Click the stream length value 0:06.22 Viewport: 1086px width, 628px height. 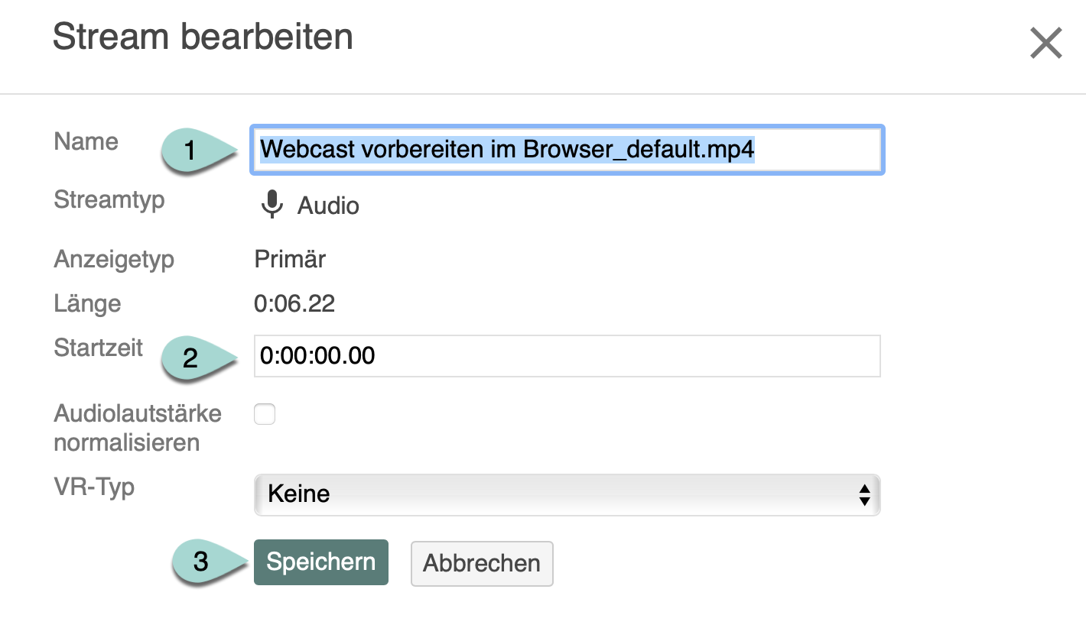(x=294, y=304)
